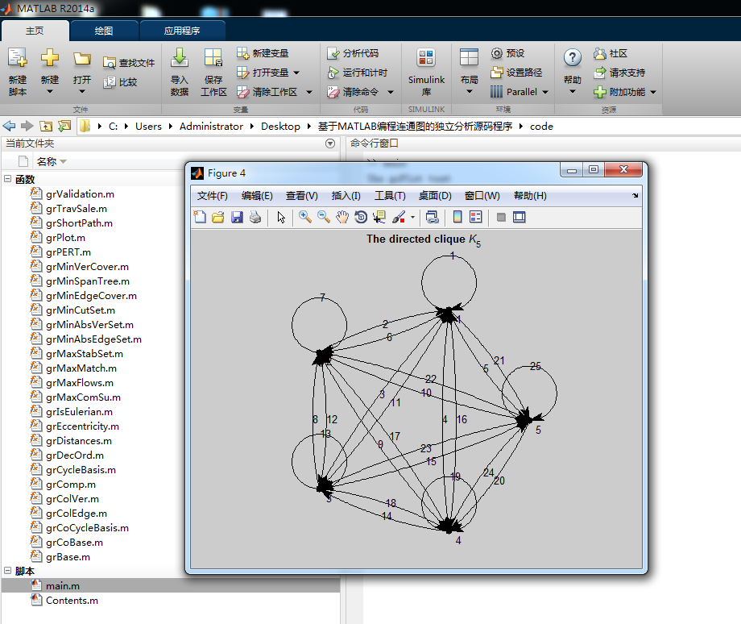
Task: Open Current Folder panel actions dropdown
Action: (330, 144)
